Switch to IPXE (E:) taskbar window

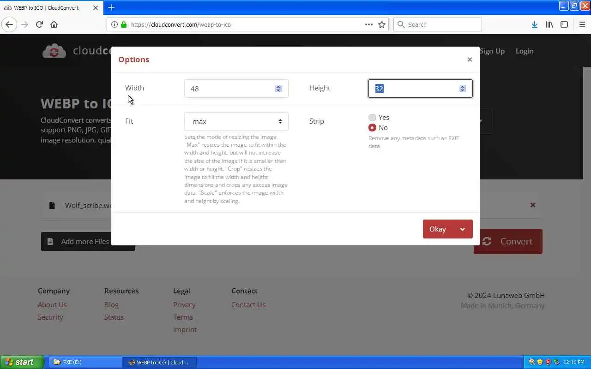coord(85,362)
